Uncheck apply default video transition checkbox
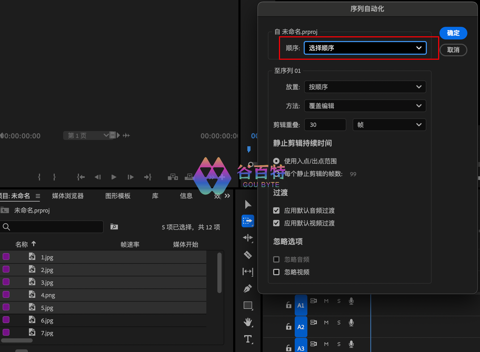This screenshot has height=352, width=480. click(x=276, y=223)
